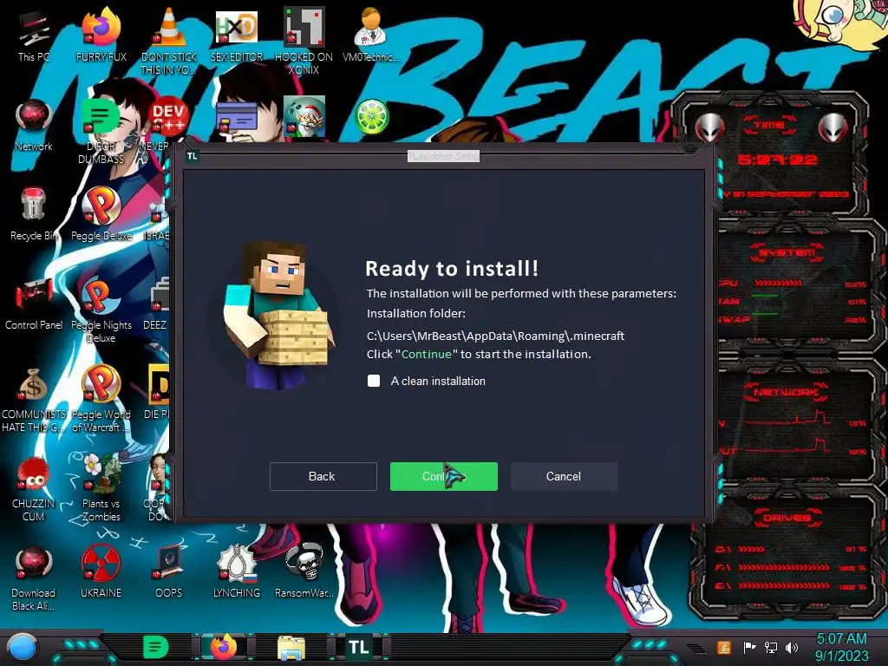The image size is (888, 666).
Task: Select the credit card desktop icon
Action: coord(237,117)
